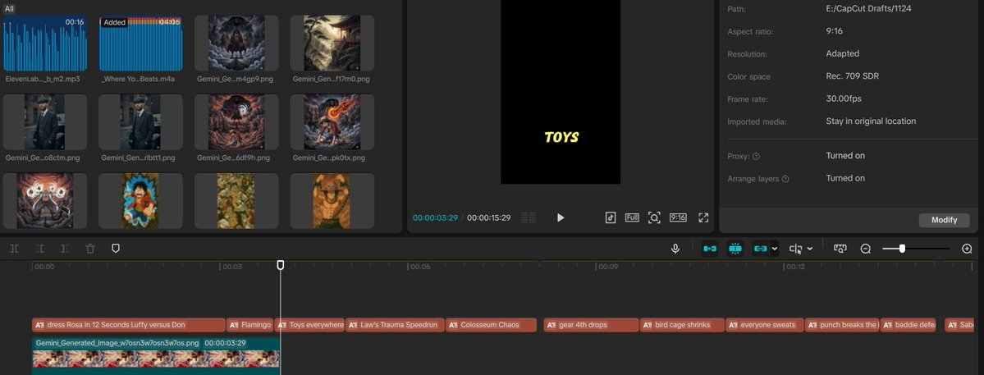Toggle auto snapping on the timeline

pyautogui.click(x=735, y=249)
